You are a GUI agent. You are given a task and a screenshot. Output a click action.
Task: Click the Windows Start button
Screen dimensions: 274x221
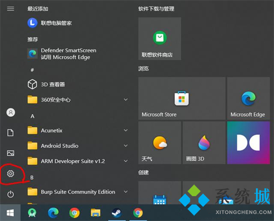[10, 213]
